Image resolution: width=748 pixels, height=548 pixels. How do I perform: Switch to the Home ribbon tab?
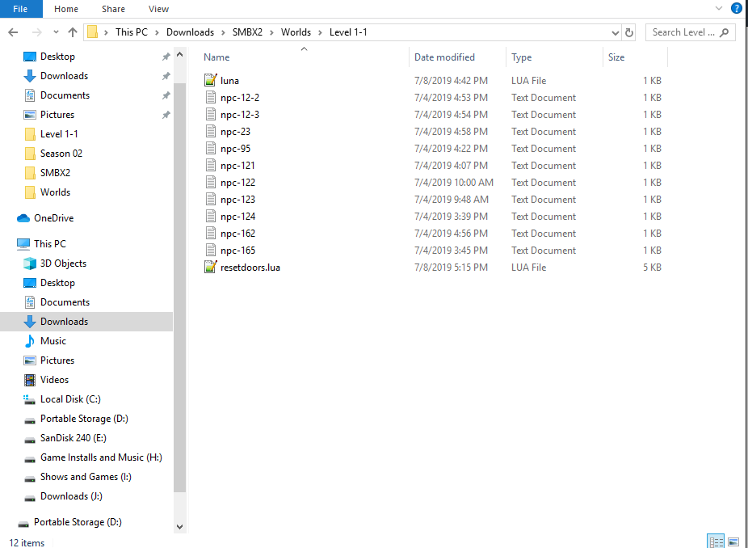click(x=65, y=9)
